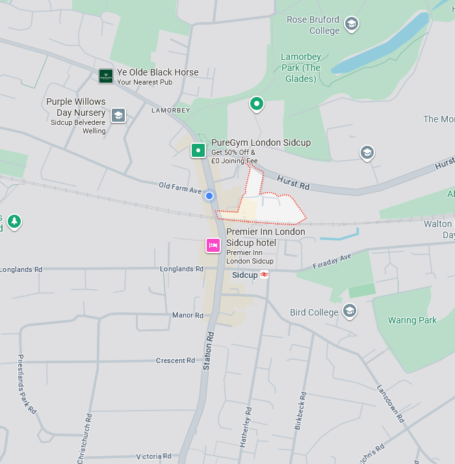Click the Ye Olde Black Horse label text
The image size is (455, 464).
(x=157, y=72)
